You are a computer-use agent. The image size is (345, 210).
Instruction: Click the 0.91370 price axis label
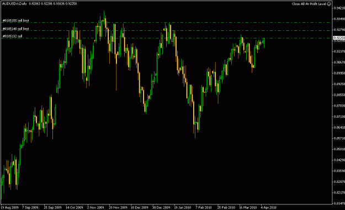(339, 51)
